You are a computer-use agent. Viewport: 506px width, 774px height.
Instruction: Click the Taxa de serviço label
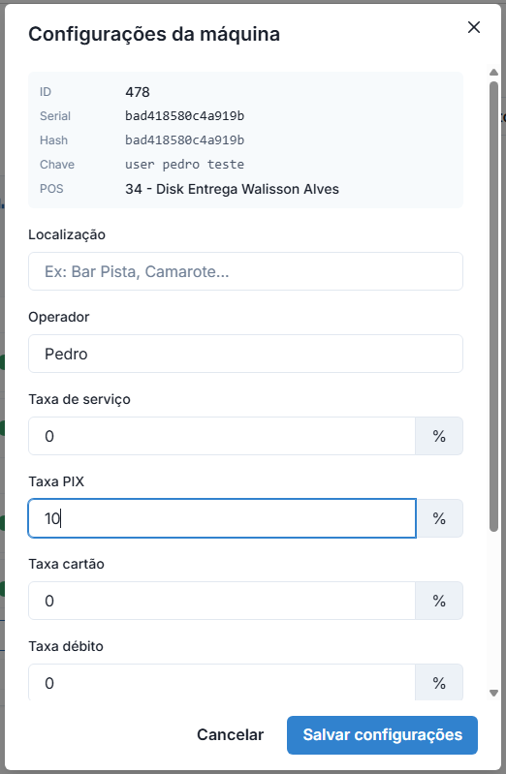79,399
